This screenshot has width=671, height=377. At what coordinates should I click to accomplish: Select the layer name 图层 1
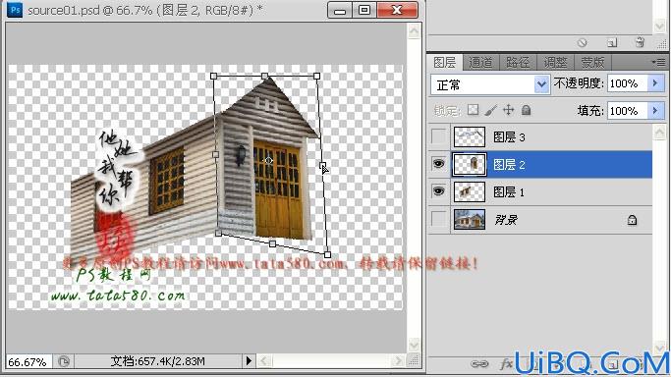[509, 191]
